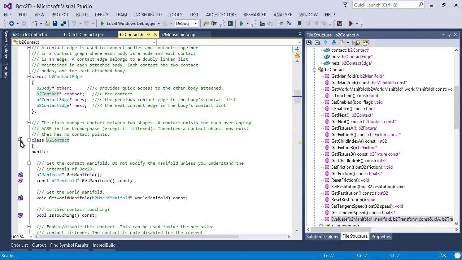The height and width of the screenshot is (260, 462).
Task: Open the Local Windows Debugger dropdown arrow
Action: coord(158,23)
